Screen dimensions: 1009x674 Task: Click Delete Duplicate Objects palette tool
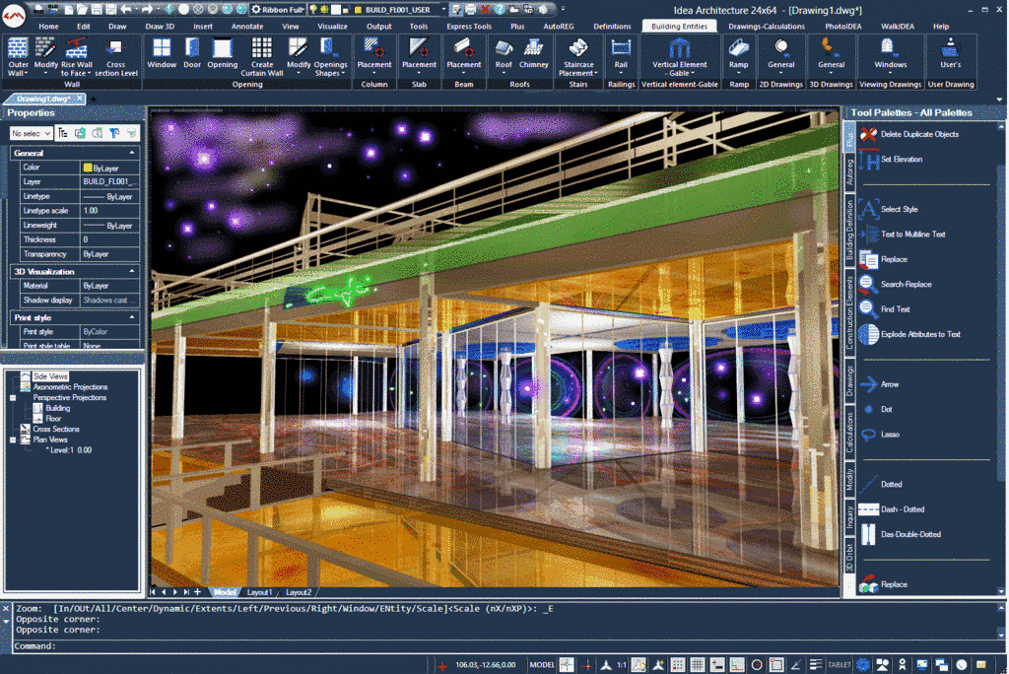click(909, 134)
